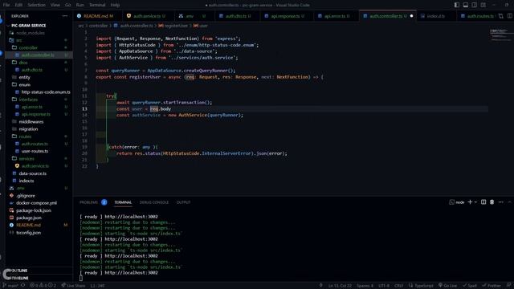Image resolution: width=514 pixels, height=289 pixels.
Task: Open the Terminal menu in menu bar
Action: [97, 5]
